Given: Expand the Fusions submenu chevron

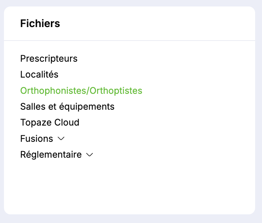Looking at the screenshot, I should click(61, 139).
